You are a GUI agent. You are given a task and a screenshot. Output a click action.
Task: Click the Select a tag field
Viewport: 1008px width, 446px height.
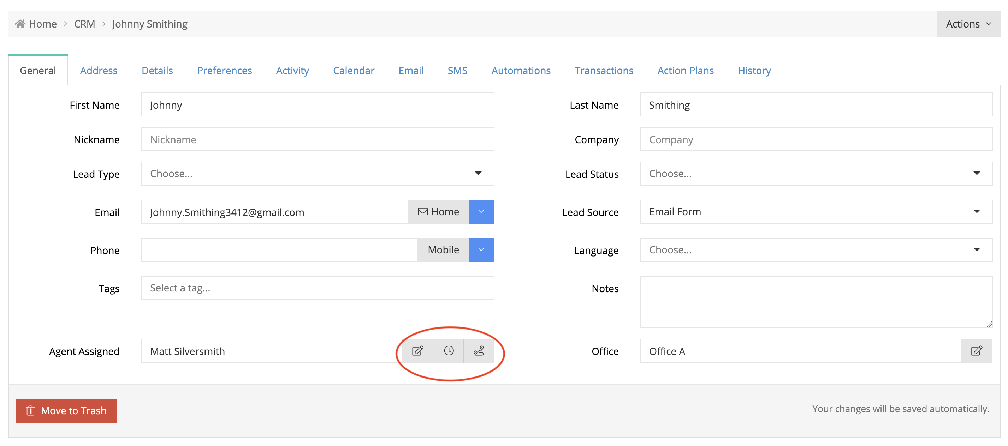(x=318, y=288)
